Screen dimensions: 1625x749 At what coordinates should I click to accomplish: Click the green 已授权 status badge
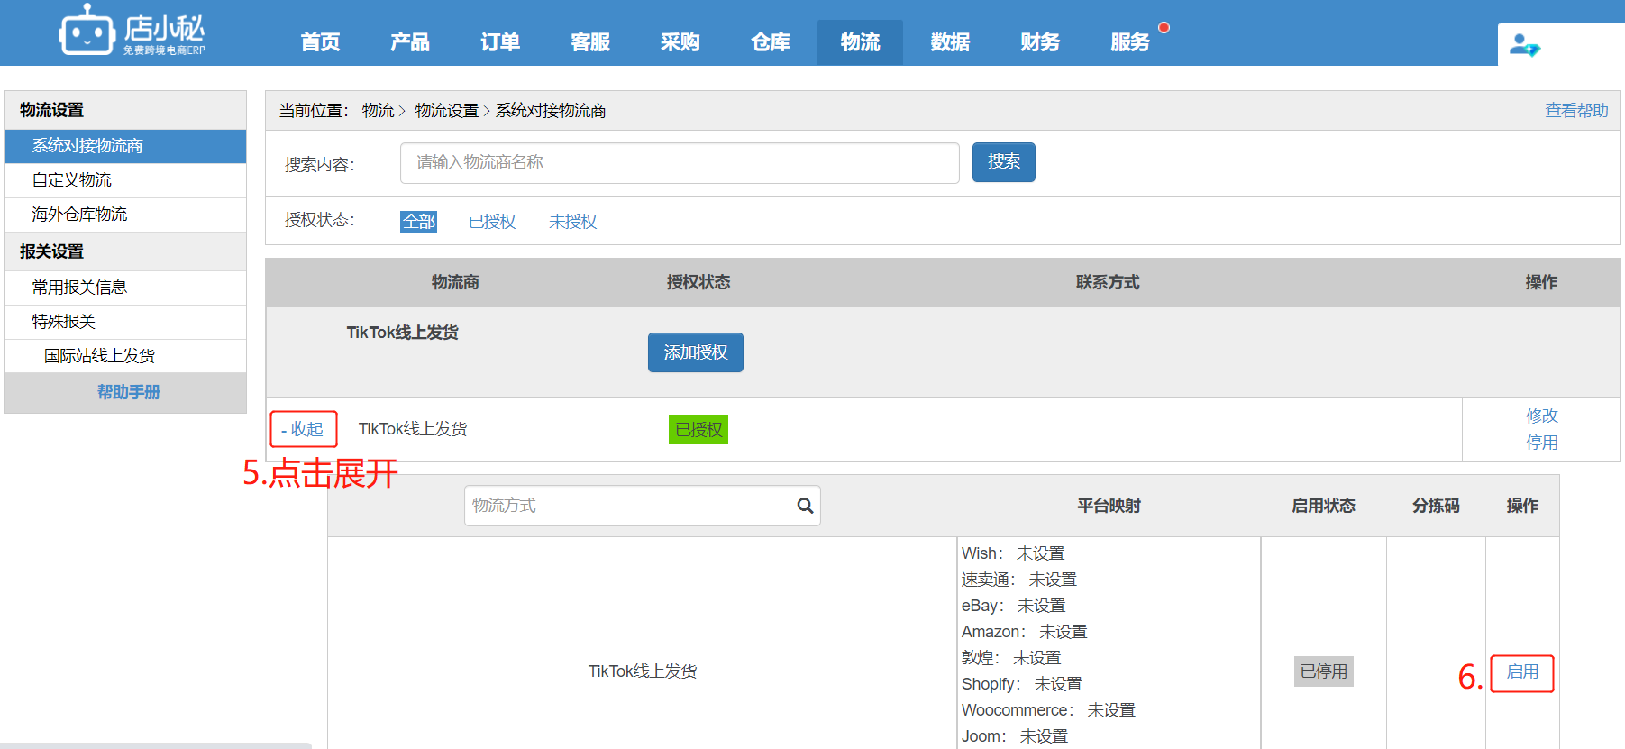698,430
